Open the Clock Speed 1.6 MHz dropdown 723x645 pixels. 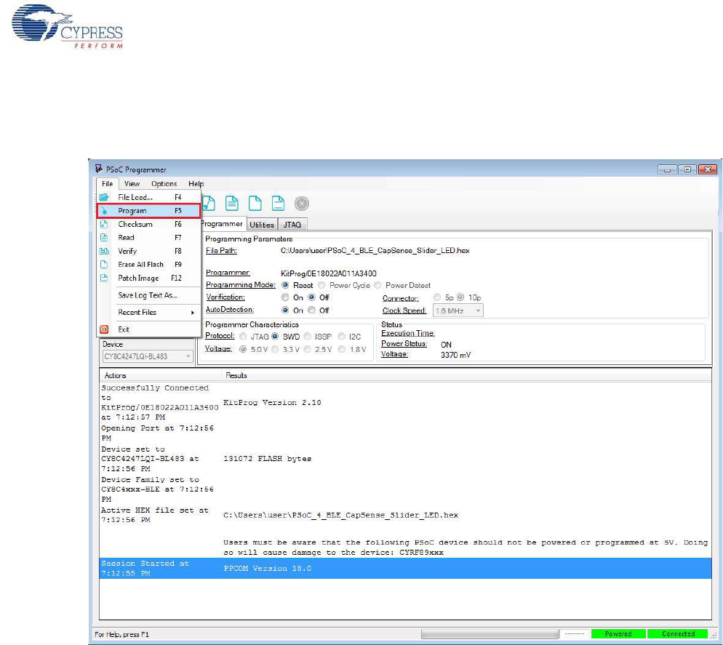[x=458, y=311]
